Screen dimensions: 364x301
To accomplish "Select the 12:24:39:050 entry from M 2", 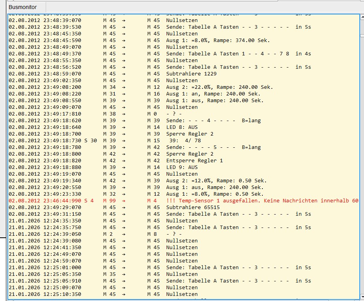I will tap(174, 234).
